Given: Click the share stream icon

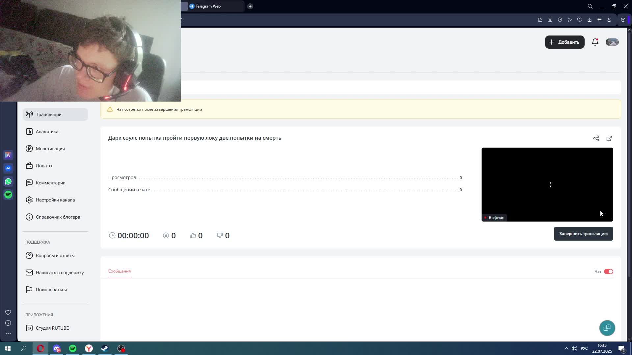Looking at the screenshot, I should pos(596,138).
